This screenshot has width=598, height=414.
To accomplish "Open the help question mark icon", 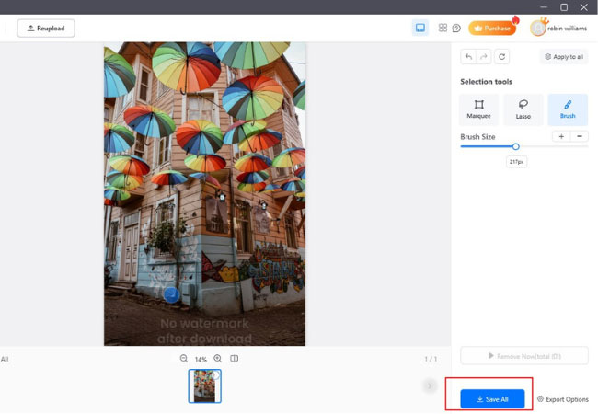I will coord(456,29).
